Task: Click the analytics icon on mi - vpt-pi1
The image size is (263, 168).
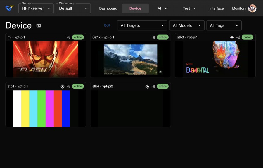Action: pos(68,37)
